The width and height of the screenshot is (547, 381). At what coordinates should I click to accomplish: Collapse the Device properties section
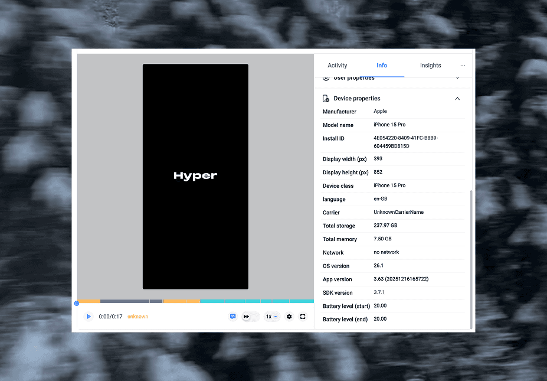coord(457,99)
